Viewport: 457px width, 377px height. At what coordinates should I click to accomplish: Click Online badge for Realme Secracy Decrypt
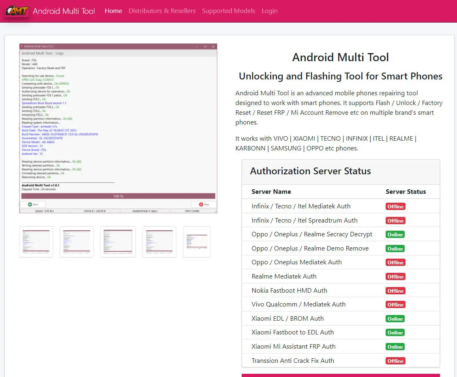pyautogui.click(x=395, y=235)
